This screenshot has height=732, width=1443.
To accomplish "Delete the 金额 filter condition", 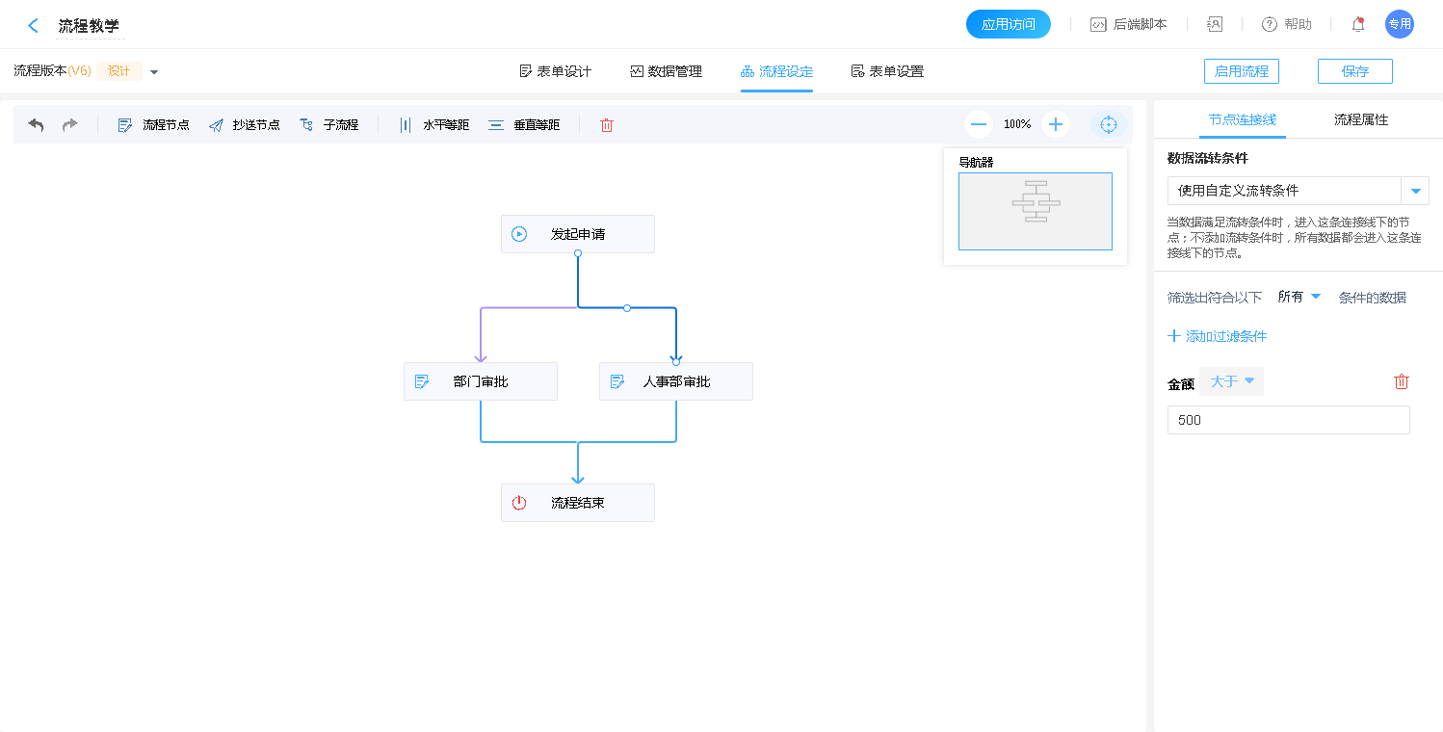I will pyautogui.click(x=1402, y=381).
